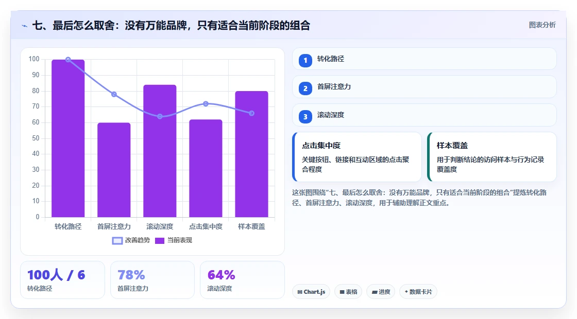Click the 进度 tag
Screen dimensions: 577x319
pos(381,292)
